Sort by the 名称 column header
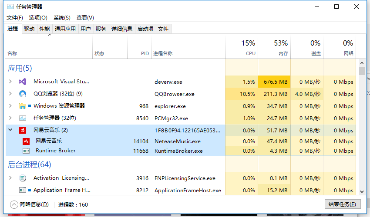The image size is (370, 217). tap(49, 47)
